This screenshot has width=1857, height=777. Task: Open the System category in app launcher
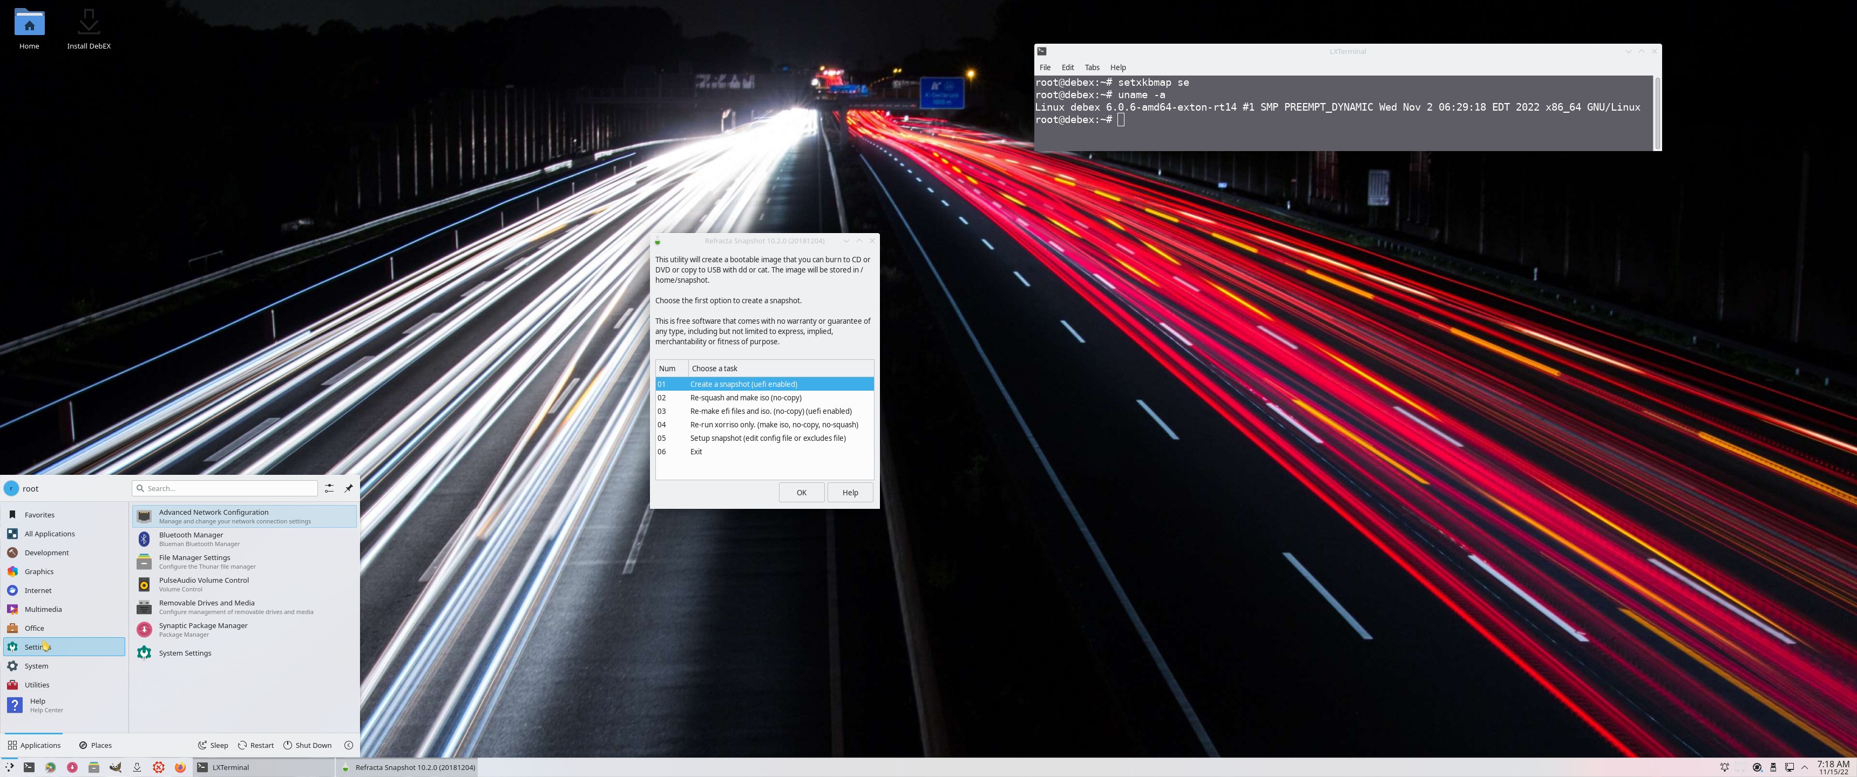coord(36,665)
